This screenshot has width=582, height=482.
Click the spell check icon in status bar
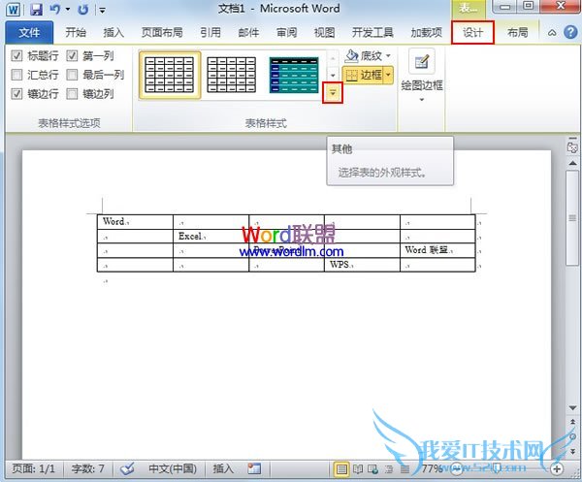point(127,468)
